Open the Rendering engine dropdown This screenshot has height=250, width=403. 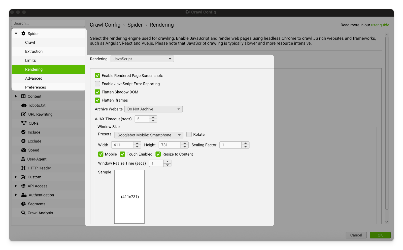(142, 59)
